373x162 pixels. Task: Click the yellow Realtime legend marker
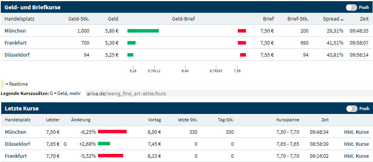pos(3,84)
